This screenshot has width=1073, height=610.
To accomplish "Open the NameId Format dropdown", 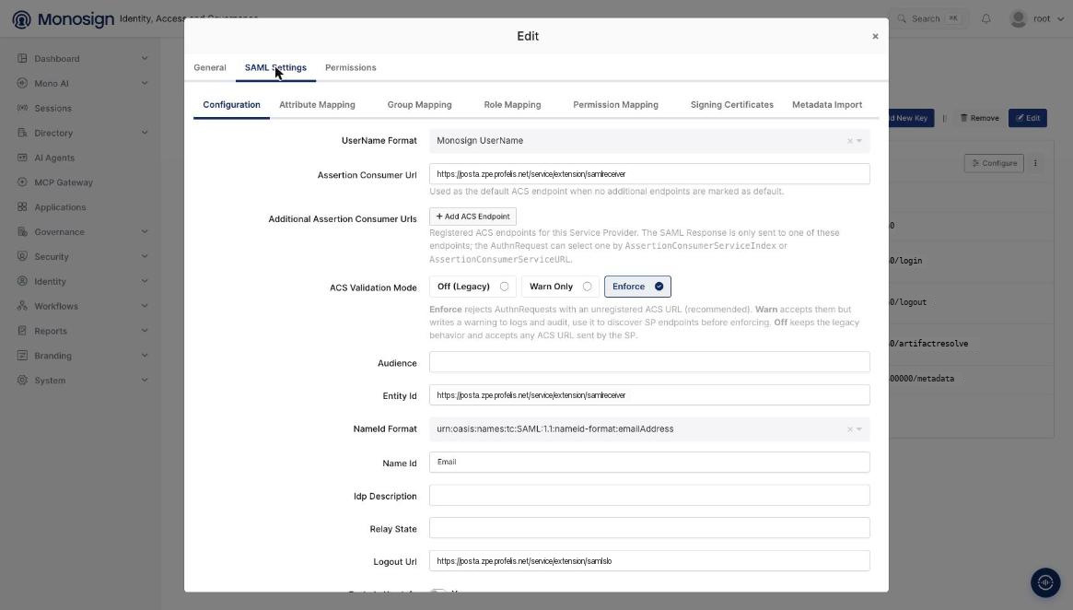I will 859,429.
